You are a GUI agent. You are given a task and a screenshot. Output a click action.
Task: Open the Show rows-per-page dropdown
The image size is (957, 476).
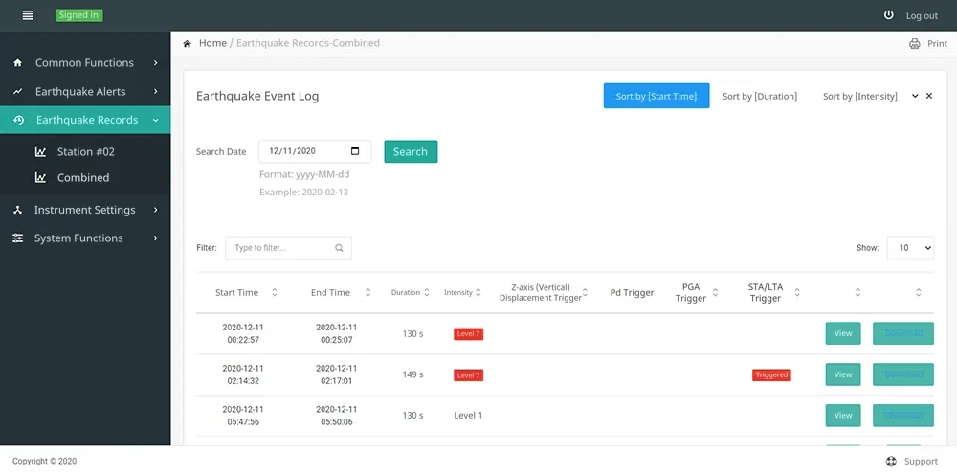910,248
